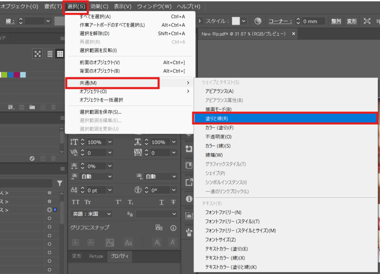This screenshot has width=380, height=274.
Task: Click target circle of the selected layer row
Action: tap(49, 210)
